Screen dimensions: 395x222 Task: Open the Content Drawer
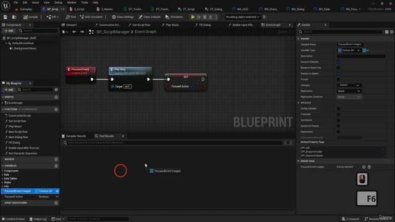click(x=14, y=219)
